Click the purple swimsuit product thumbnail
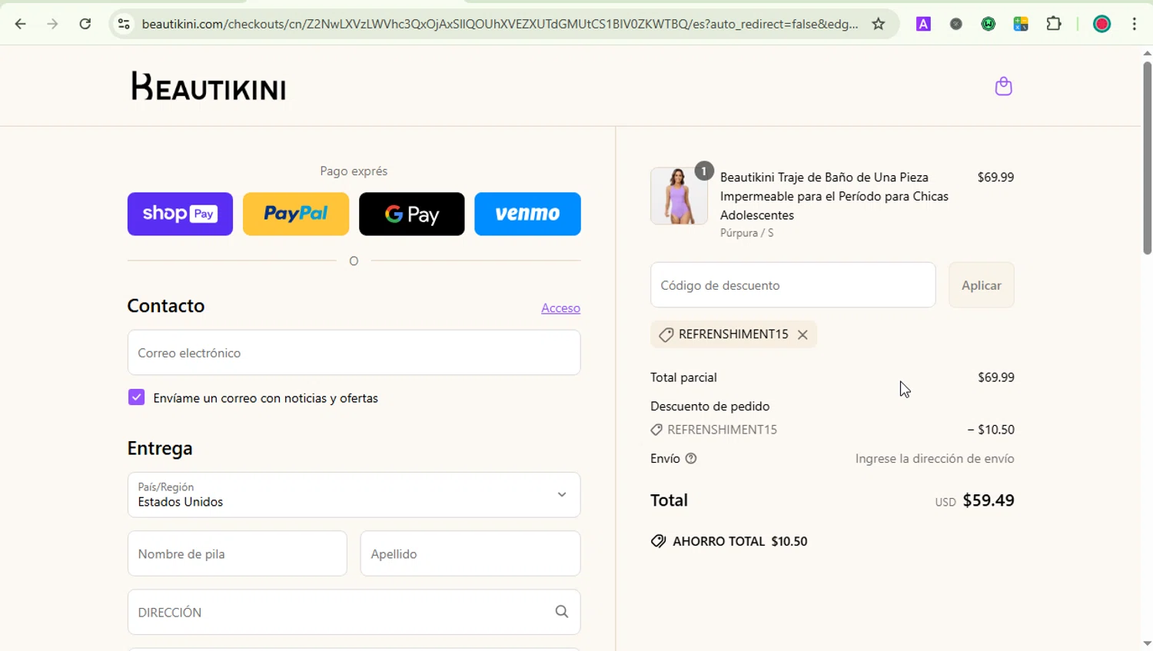Viewport: 1153px width, 651px height. [x=679, y=196]
